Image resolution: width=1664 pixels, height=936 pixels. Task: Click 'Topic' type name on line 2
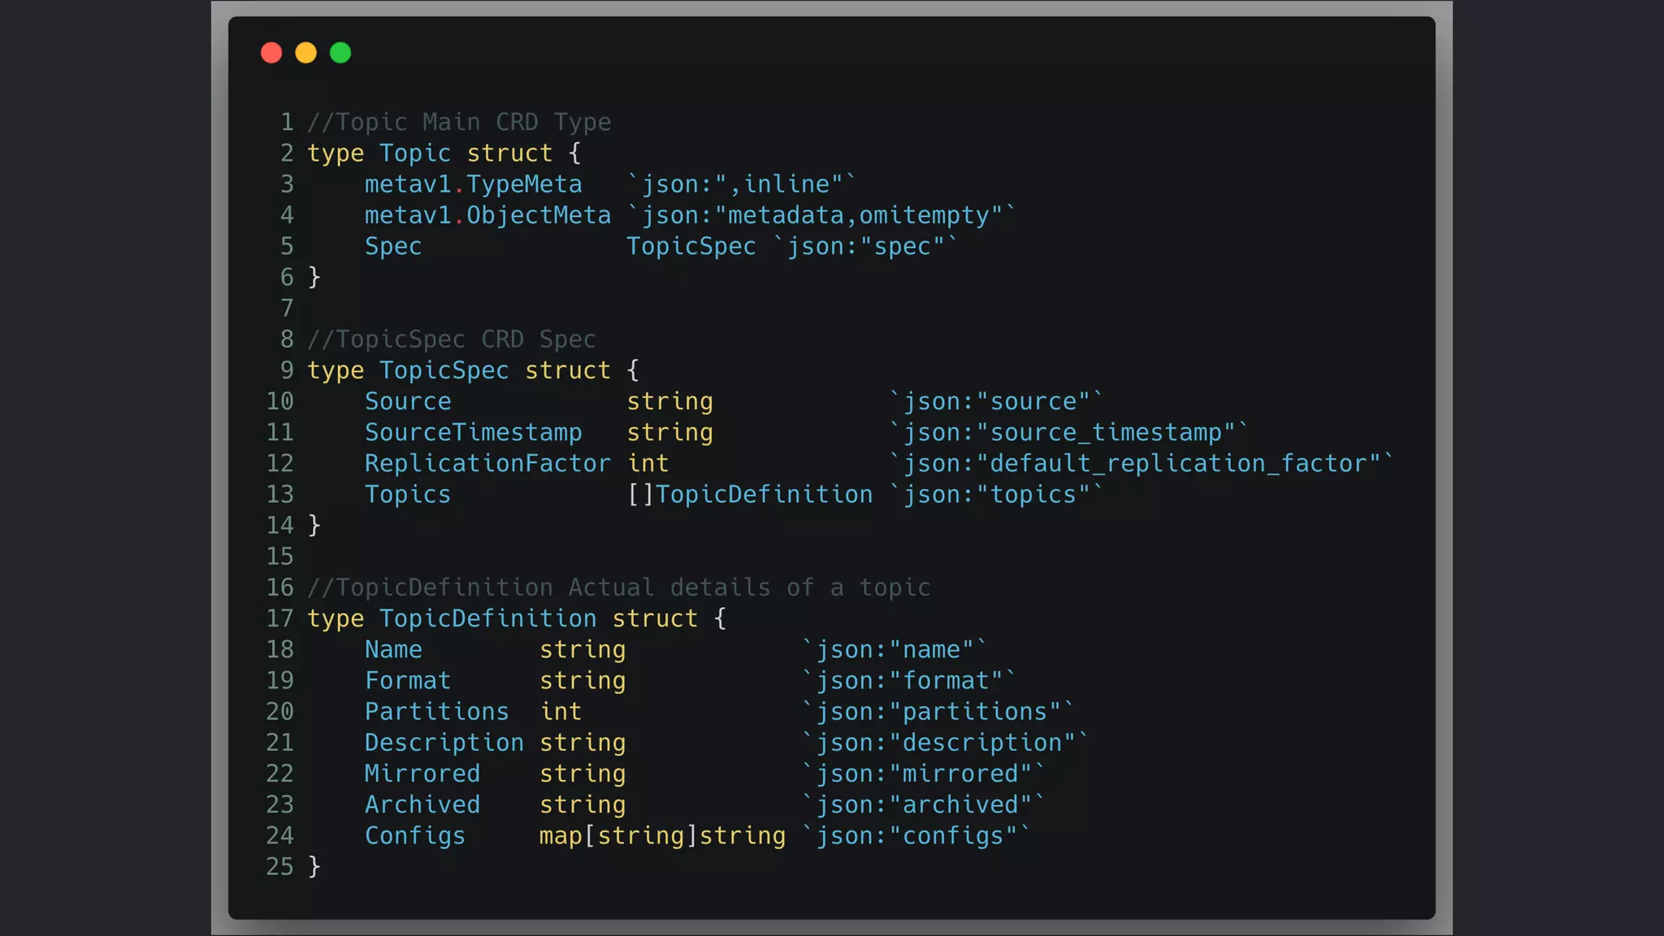[x=414, y=153]
